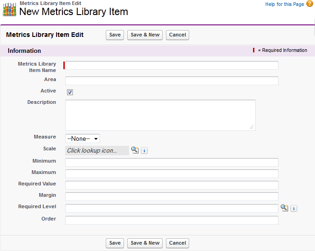This screenshot has width=315, height=251.
Task: Open the Required Level lookup icon
Action: click(284, 208)
